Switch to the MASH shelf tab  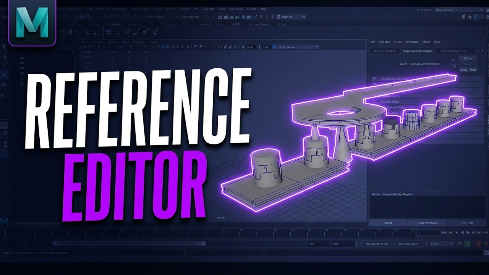(x=237, y=24)
